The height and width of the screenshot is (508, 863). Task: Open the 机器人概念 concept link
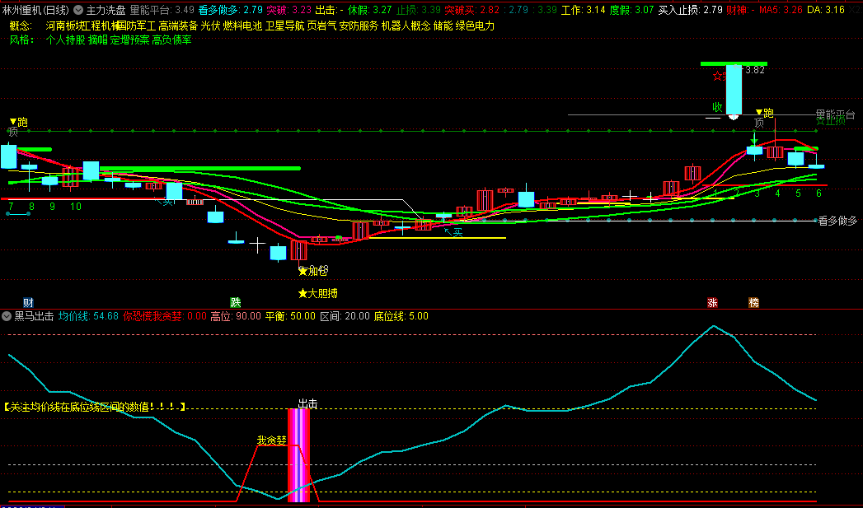[x=406, y=26]
